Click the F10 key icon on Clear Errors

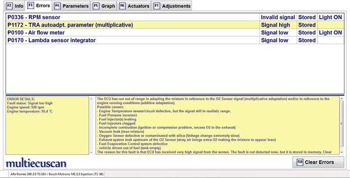pos(300,162)
